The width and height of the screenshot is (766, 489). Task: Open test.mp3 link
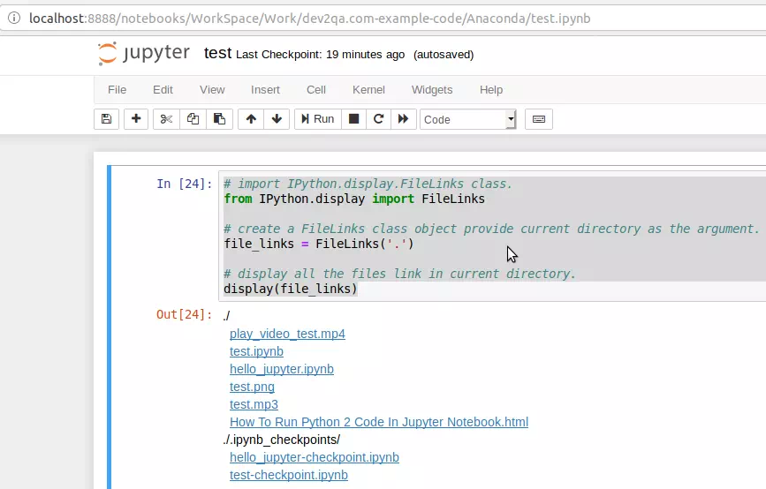tap(254, 404)
